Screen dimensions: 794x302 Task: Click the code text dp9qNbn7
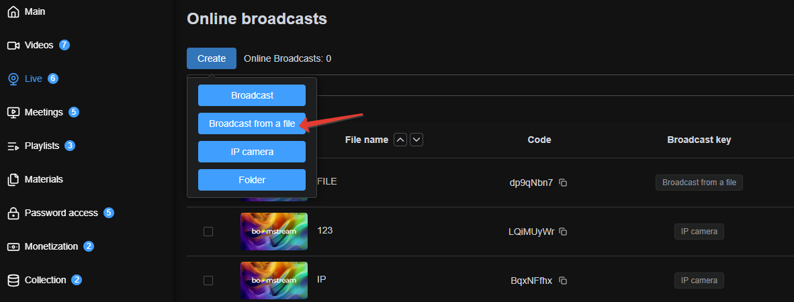pos(531,183)
